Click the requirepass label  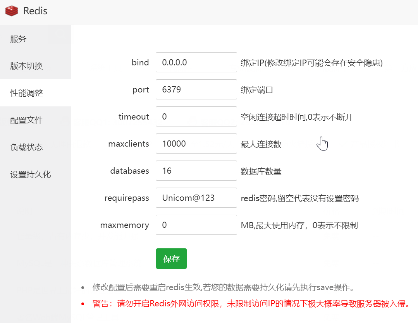point(127,198)
